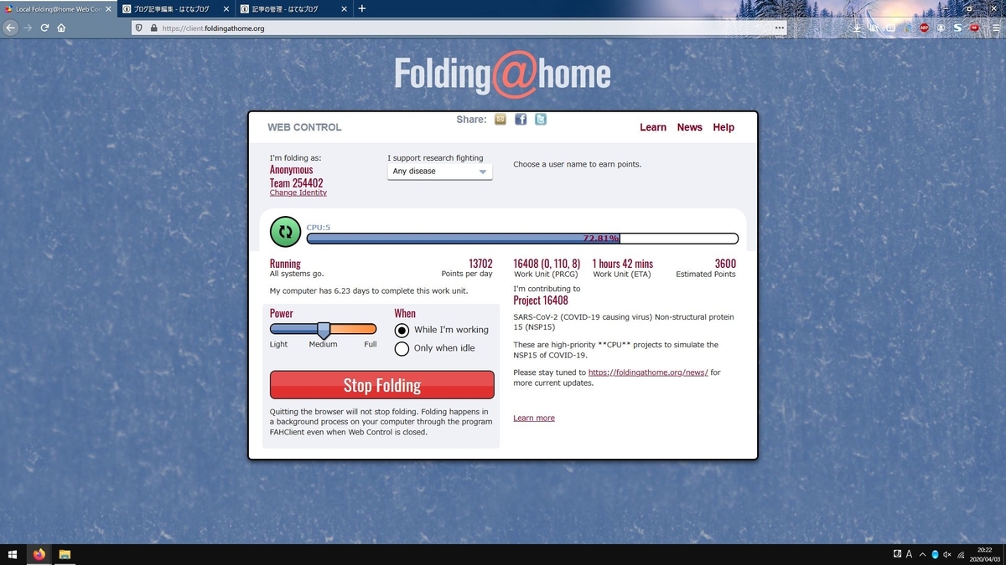Open the Windows Start menu
Screen dimensions: 1006x565
pos(13,554)
